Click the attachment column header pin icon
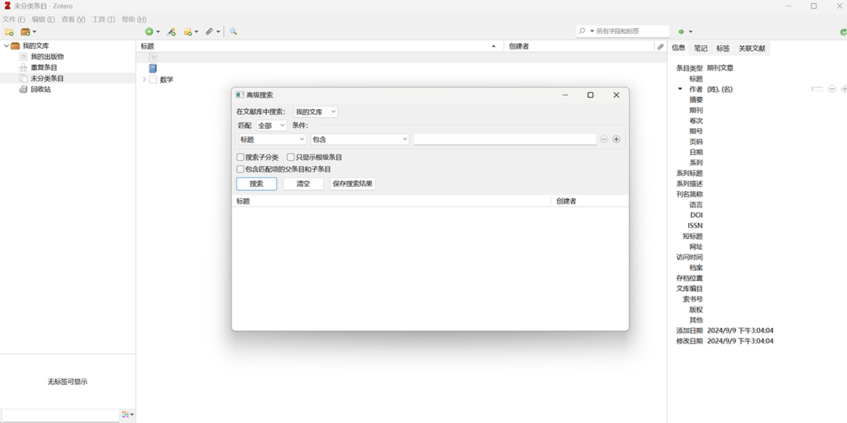This screenshot has height=423, width=847. pos(661,47)
